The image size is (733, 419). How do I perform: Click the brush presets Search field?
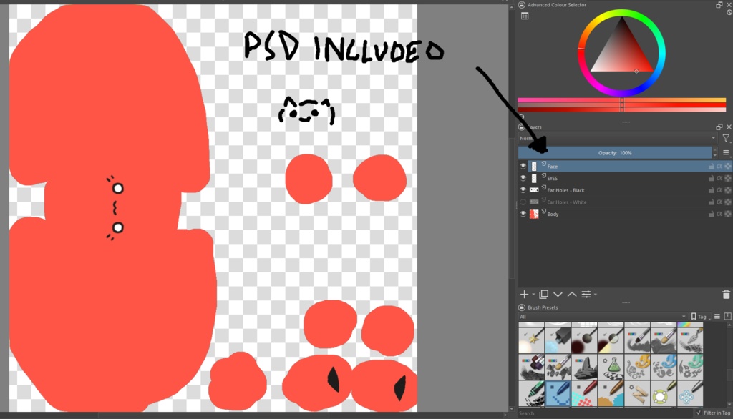(605, 413)
